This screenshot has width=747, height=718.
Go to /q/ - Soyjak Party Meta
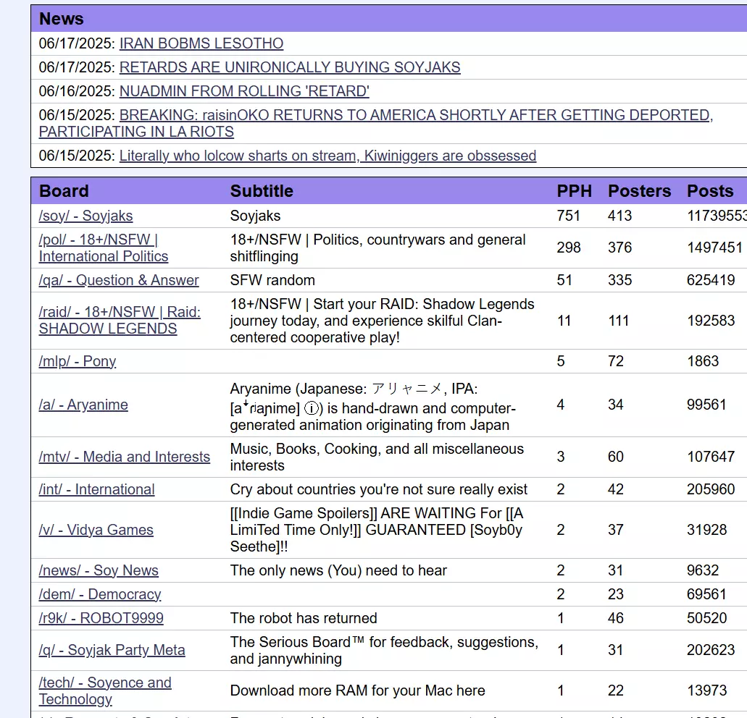click(112, 650)
